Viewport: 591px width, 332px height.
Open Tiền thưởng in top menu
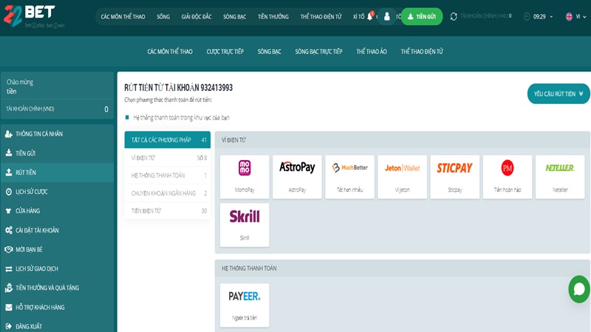click(x=273, y=16)
